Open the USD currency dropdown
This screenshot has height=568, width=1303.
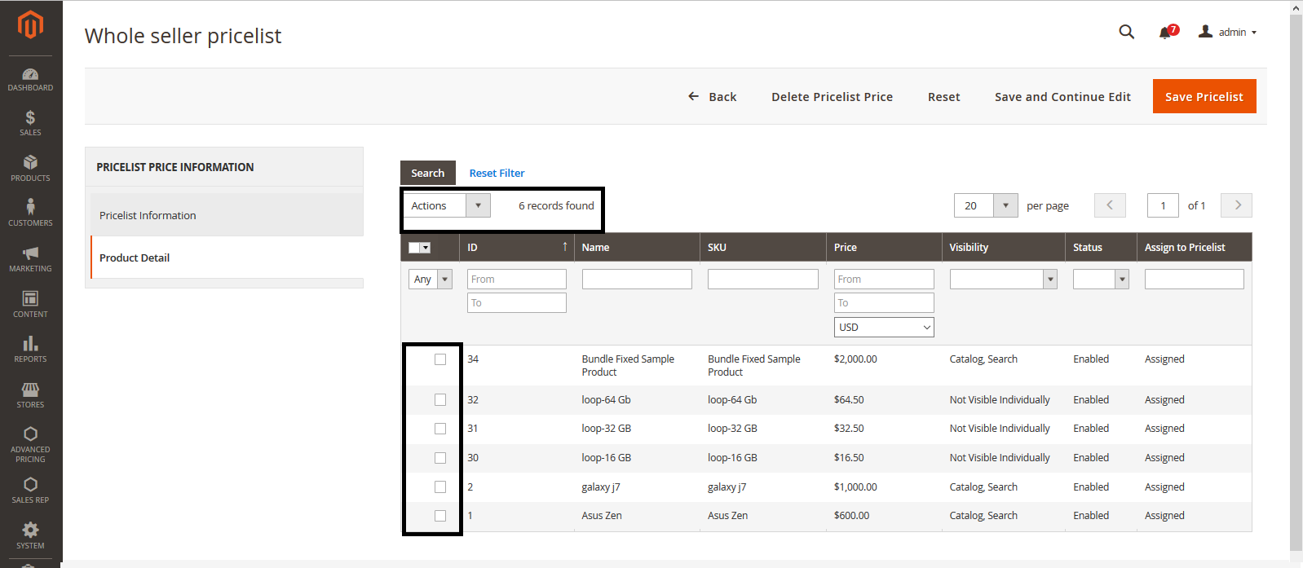pos(884,327)
